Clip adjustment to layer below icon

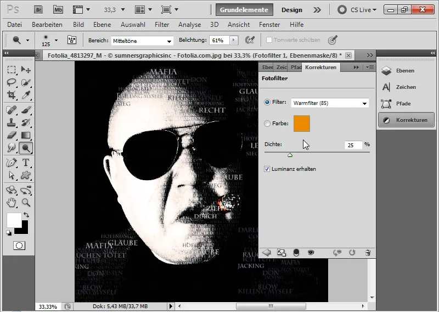tap(296, 253)
